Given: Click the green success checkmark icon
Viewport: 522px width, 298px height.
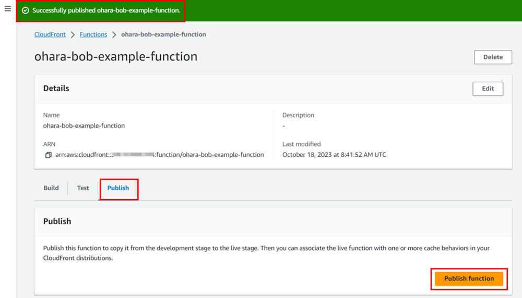Looking at the screenshot, I should [x=26, y=10].
